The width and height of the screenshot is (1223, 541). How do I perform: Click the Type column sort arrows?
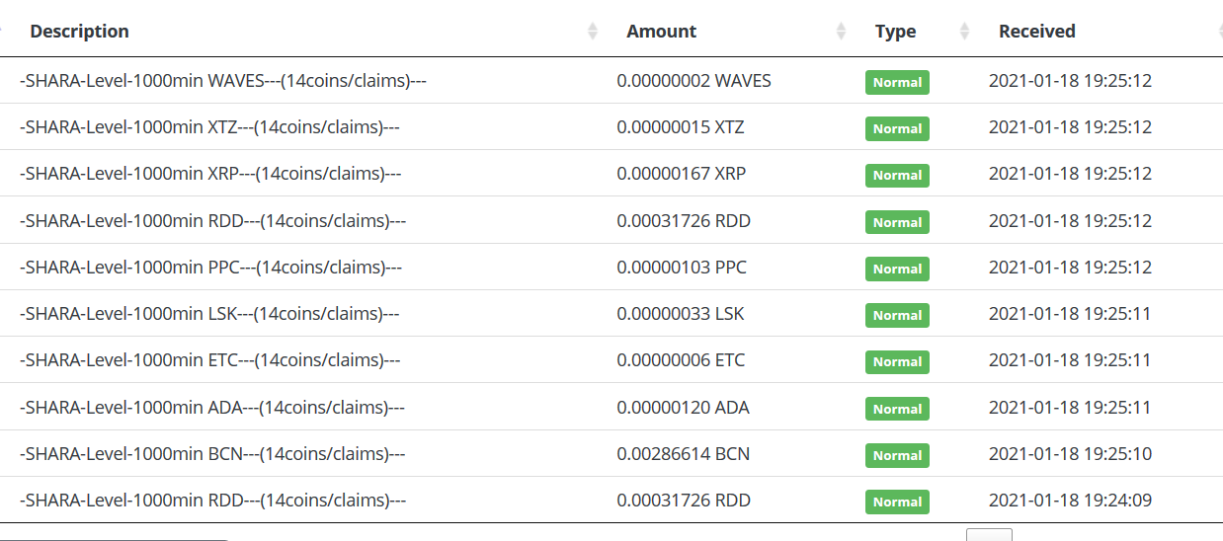964,32
